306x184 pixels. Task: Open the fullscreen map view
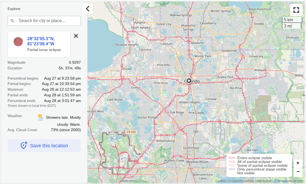pyautogui.click(x=296, y=10)
